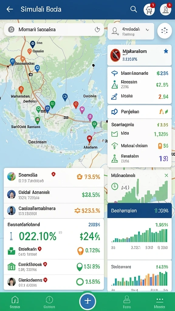Click the Canlaalfiamablnera avatar
The width and height of the screenshot is (175, 311).
tap(11, 210)
